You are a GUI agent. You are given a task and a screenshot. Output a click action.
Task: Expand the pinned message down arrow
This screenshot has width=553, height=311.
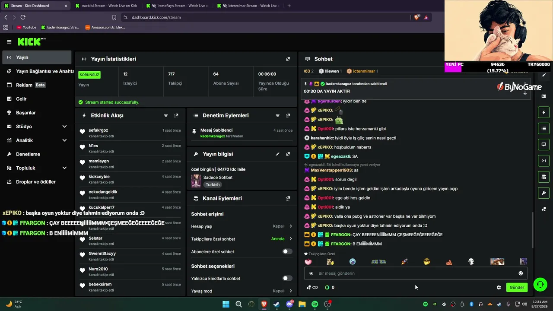pos(525,93)
